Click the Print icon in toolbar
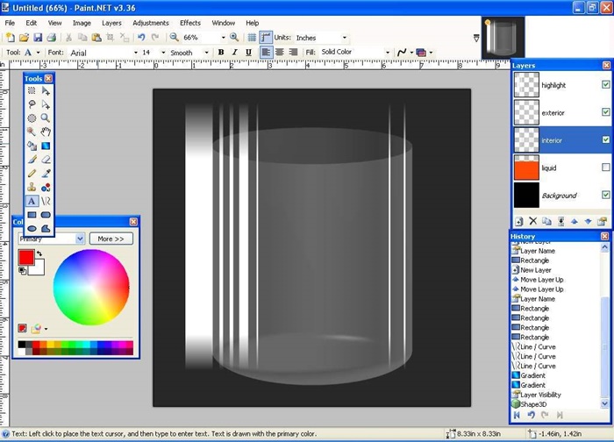 pos(51,37)
